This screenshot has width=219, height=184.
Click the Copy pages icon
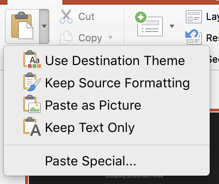(66, 38)
